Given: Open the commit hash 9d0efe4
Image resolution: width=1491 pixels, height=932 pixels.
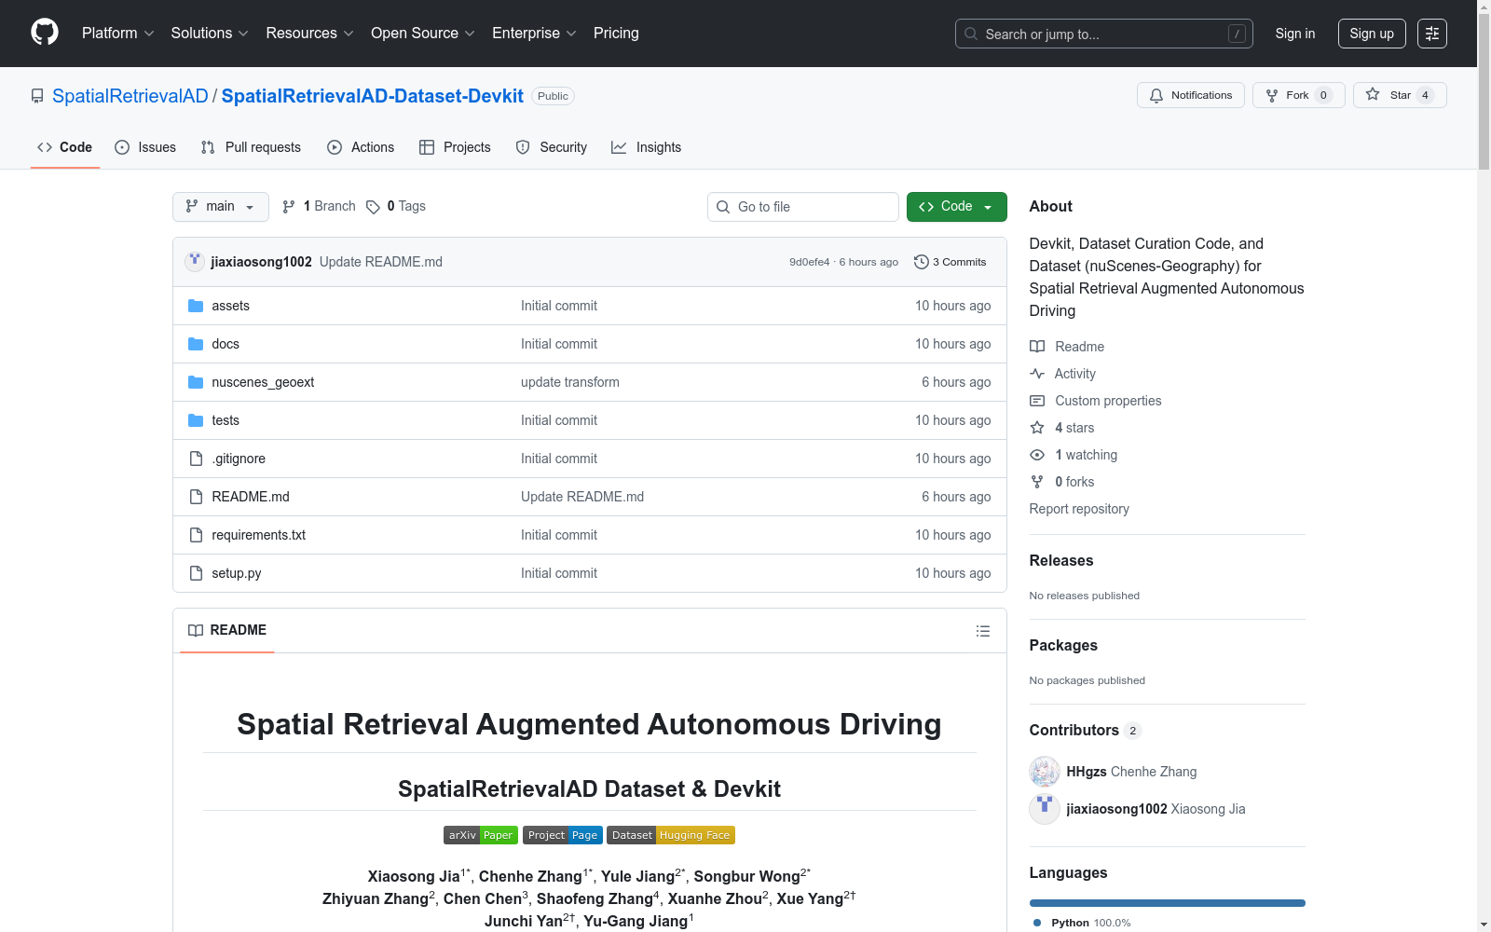Looking at the screenshot, I should click(x=809, y=262).
